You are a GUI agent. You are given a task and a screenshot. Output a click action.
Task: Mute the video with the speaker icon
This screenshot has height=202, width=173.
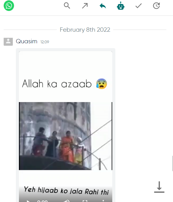coord(67,201)
